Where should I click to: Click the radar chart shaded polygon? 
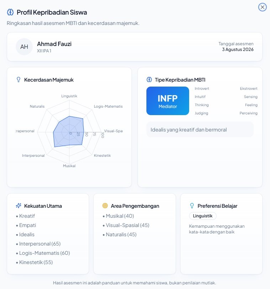(x=68, y=131)
